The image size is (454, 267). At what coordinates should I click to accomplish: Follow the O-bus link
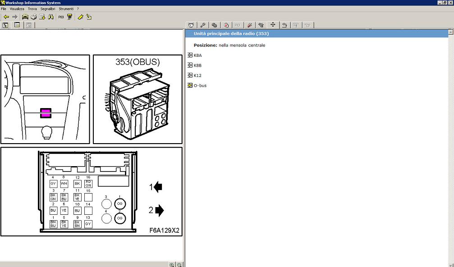pos(200,86)
